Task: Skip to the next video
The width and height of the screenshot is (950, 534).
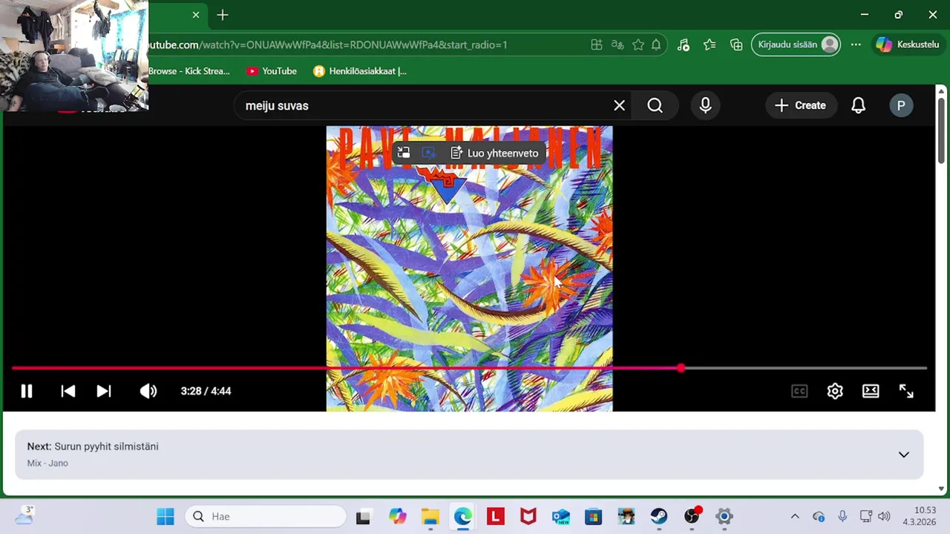Action: 104,391
